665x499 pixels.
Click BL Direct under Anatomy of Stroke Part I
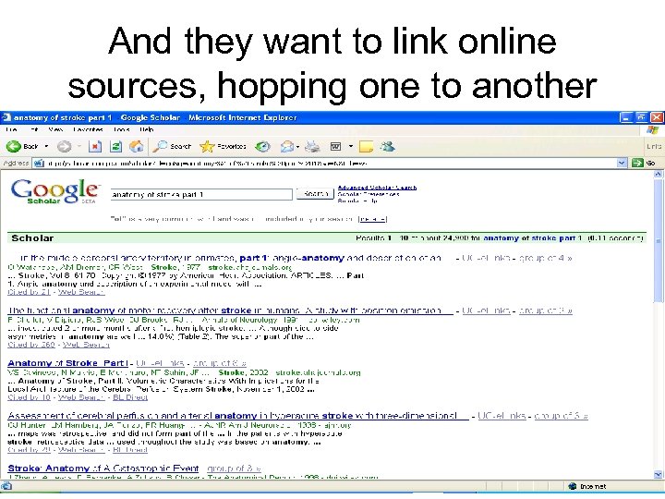130,397
